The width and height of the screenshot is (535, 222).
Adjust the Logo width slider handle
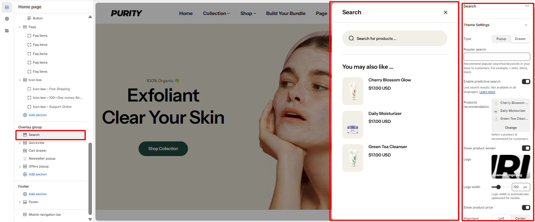click(498, 187)
